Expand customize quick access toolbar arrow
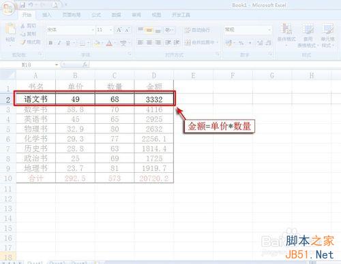 (65, 5)
